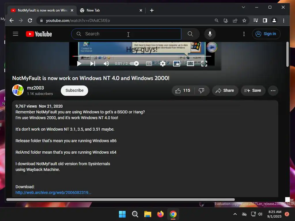Open the player settings gear
The width and height of the screenshot is (295, 221).
162,64
